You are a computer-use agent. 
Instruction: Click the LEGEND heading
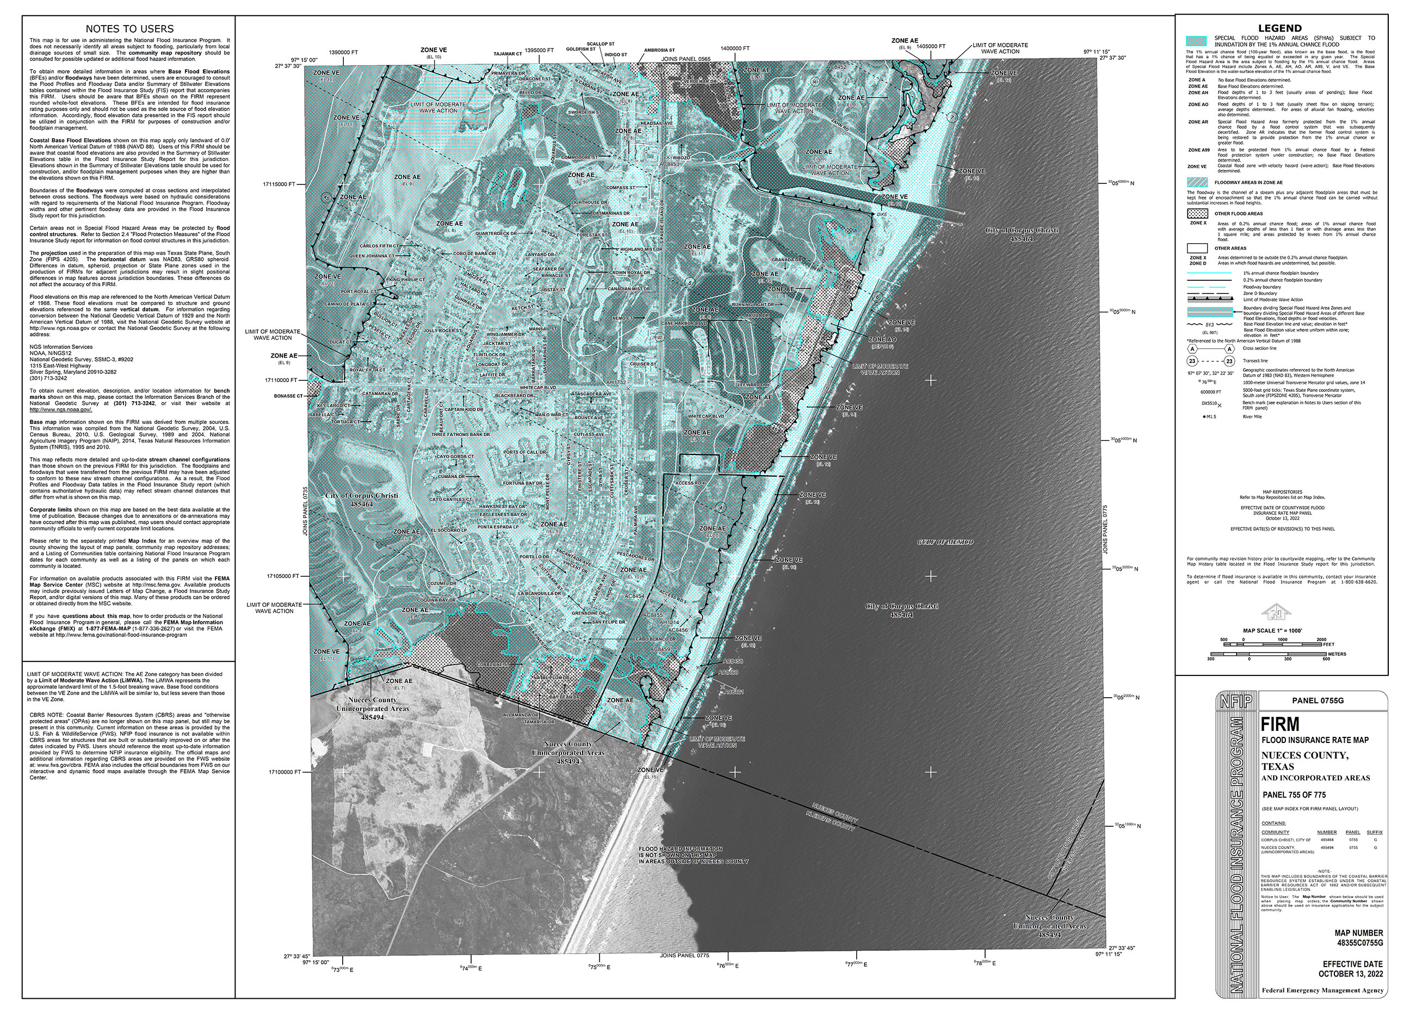(x=1279, y=28)
